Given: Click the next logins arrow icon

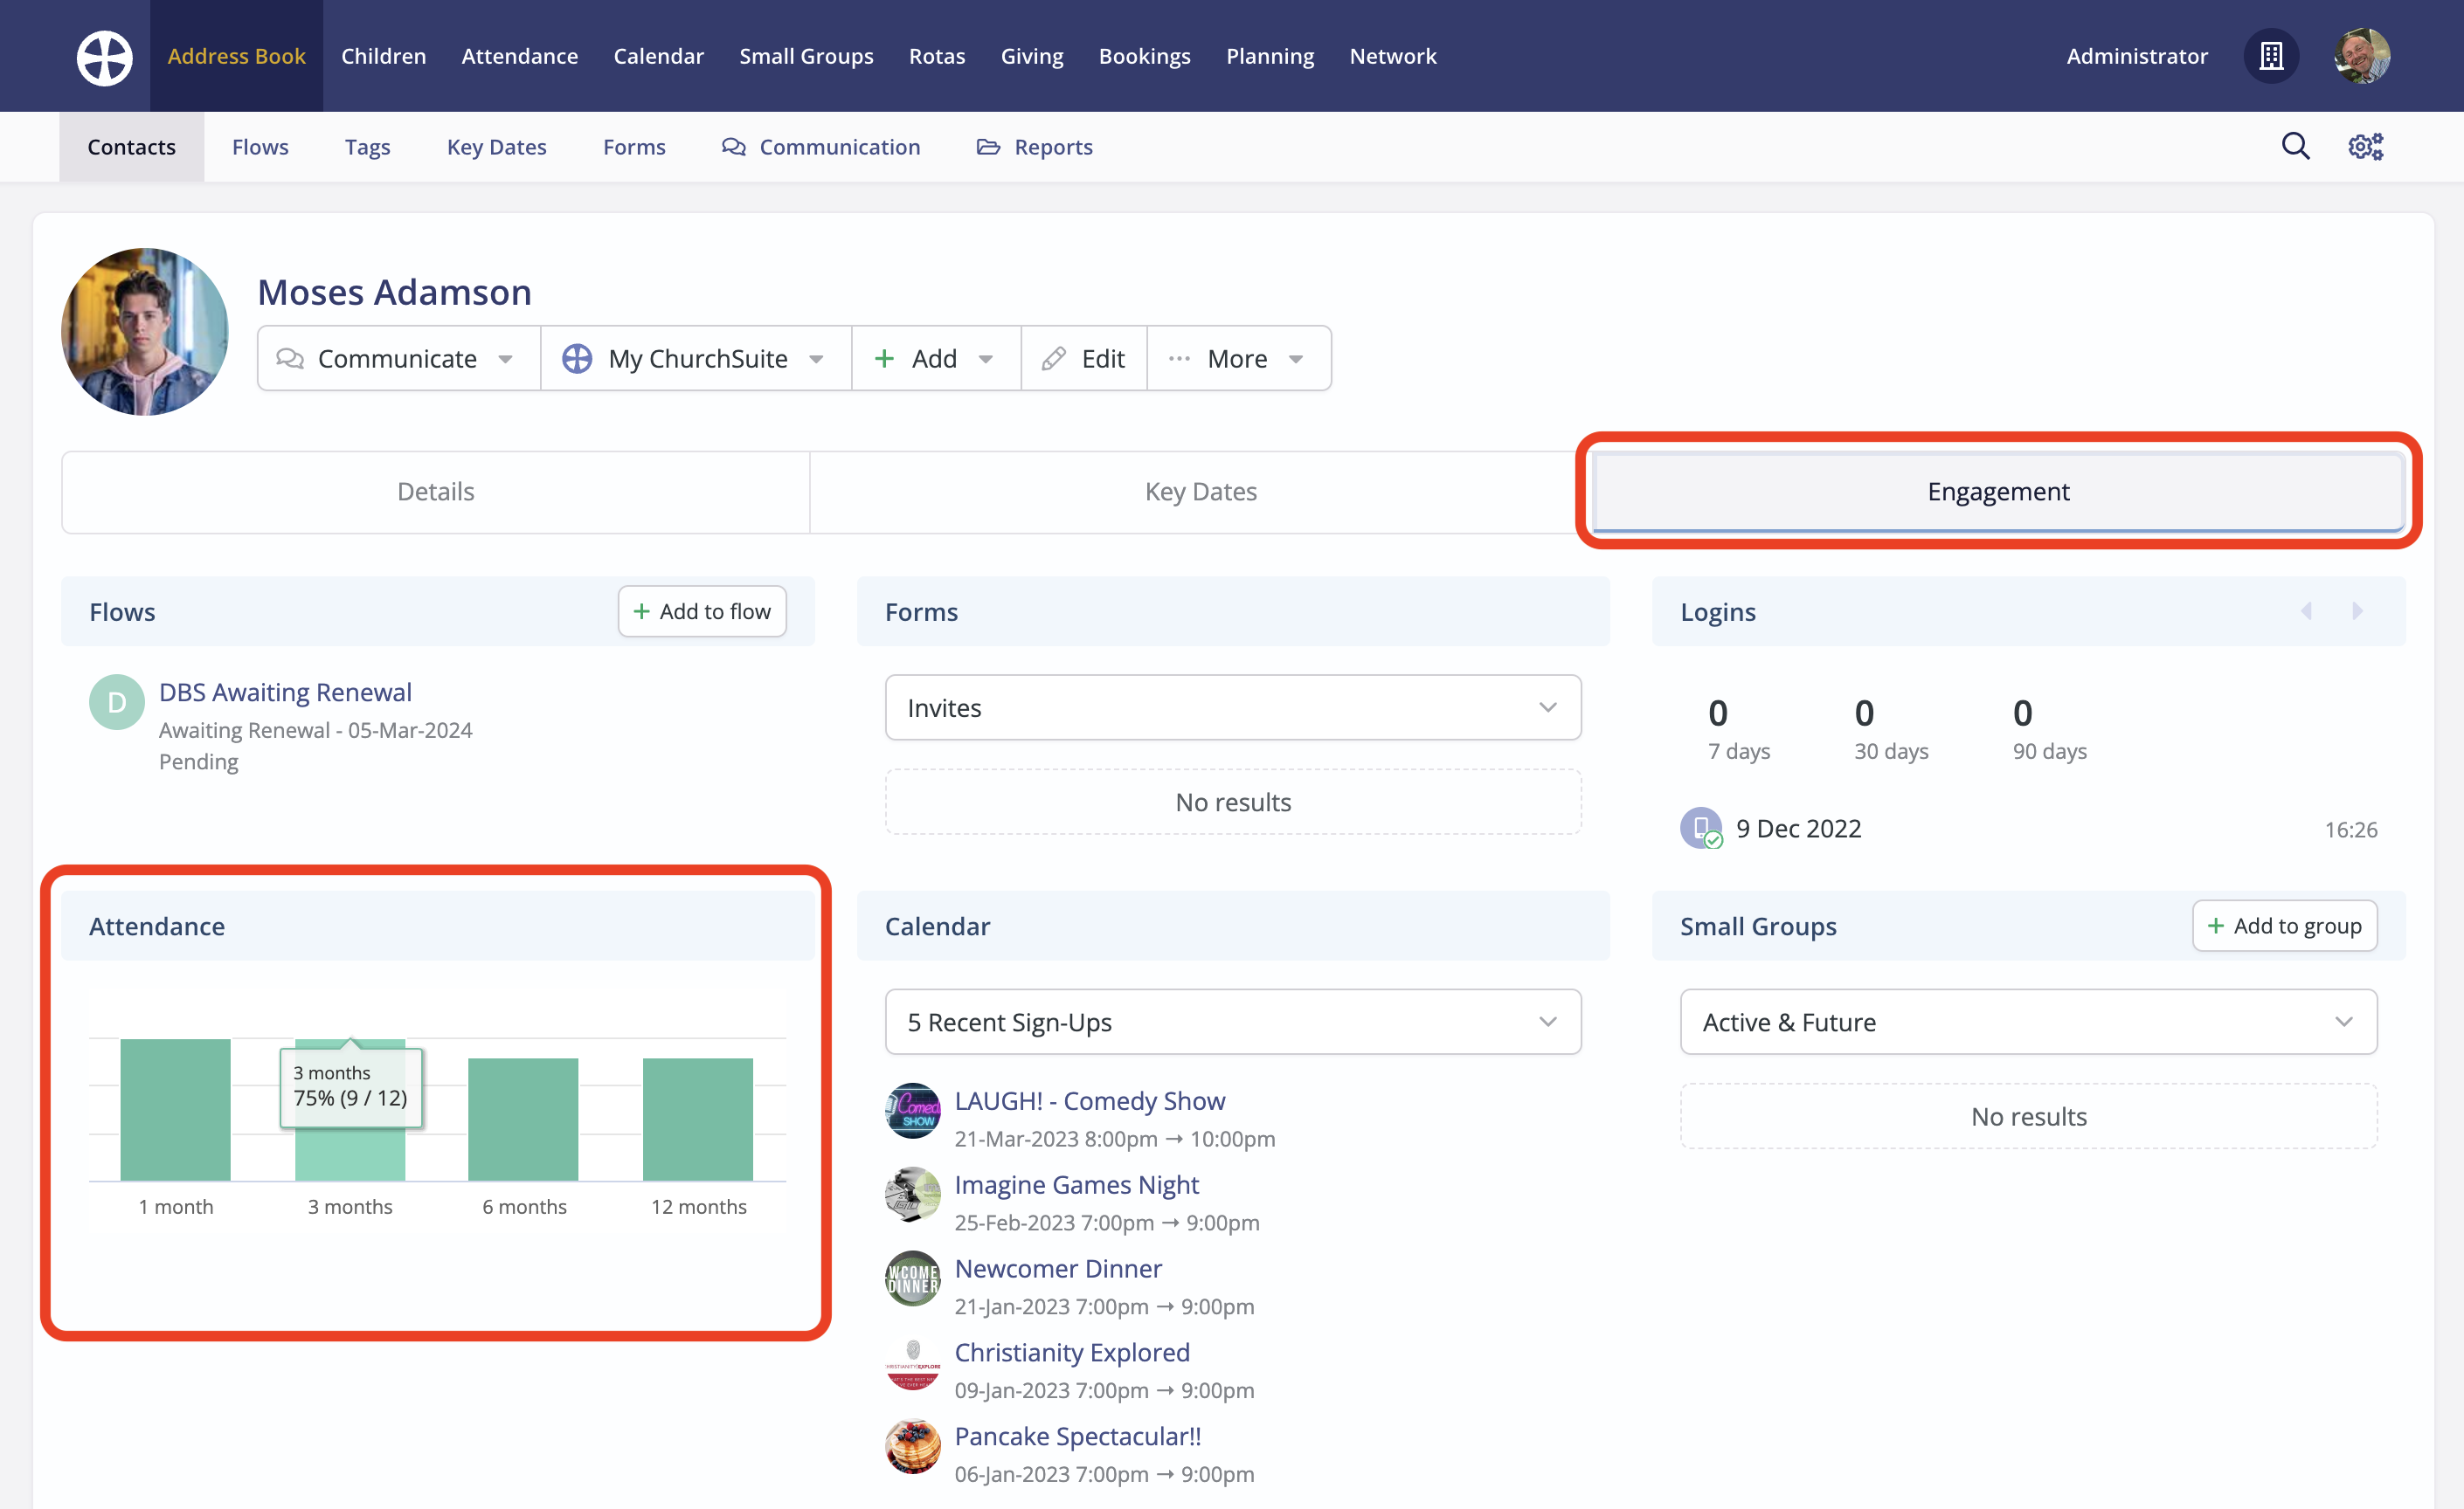Looking at the screenshot, I should [x=2357, y=610].
